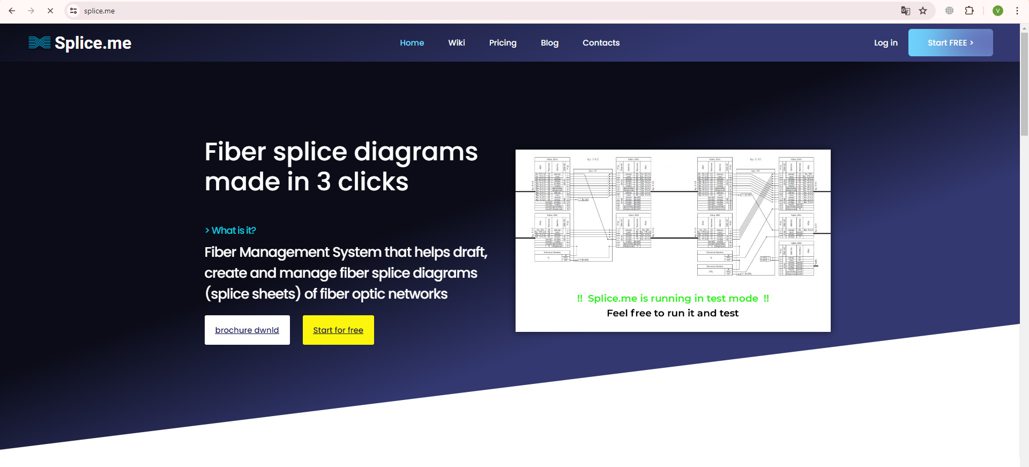Follow the "> What is it?" link
Screen dimensions: 1029x467
pyautogui.click(x=230, y=231)
